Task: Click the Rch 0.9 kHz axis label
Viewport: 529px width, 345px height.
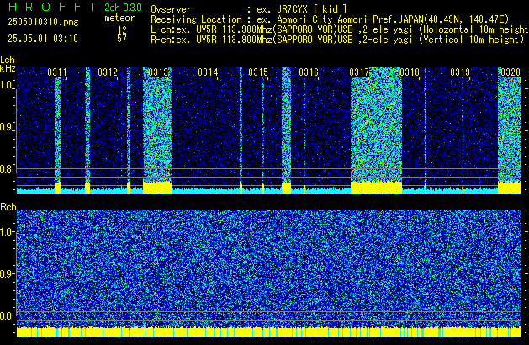Action: click(x=7, y=273)
